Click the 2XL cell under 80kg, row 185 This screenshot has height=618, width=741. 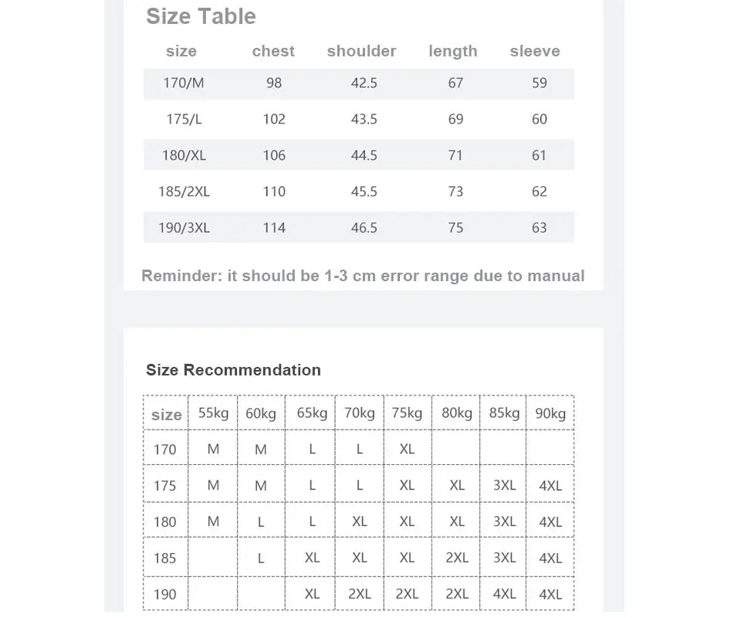[457, 558]
